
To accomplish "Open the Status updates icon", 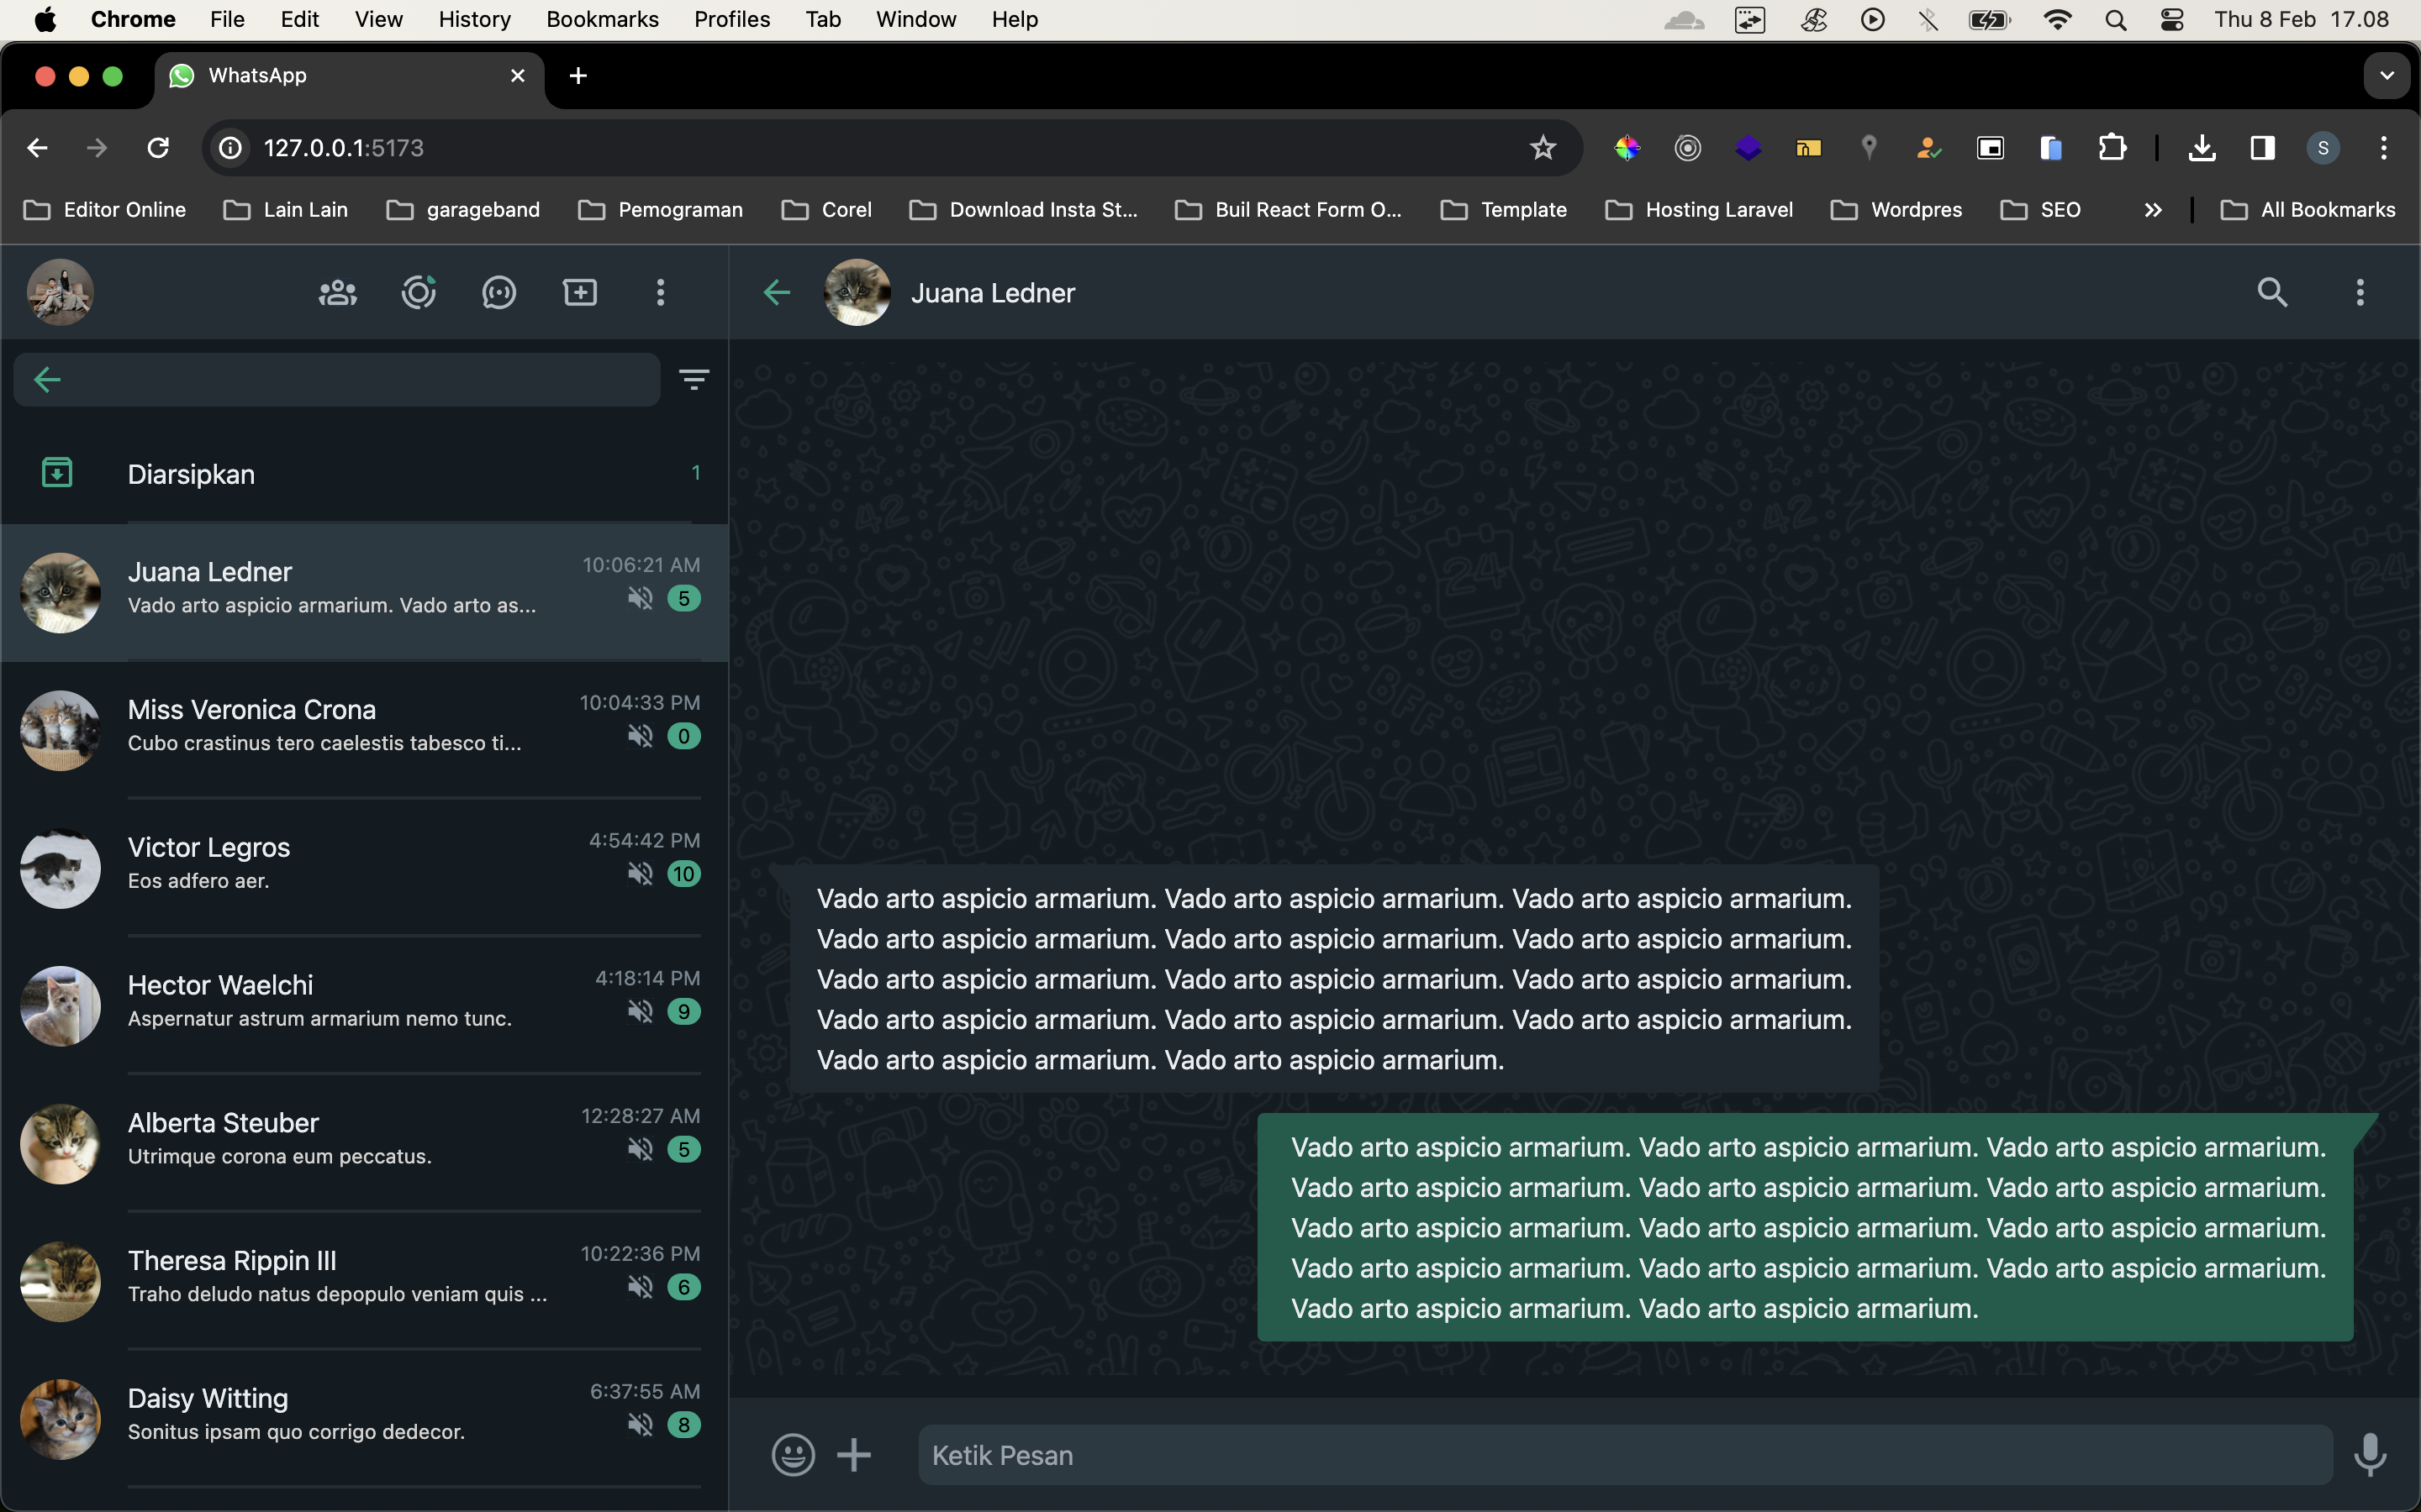I will [418, 292].
